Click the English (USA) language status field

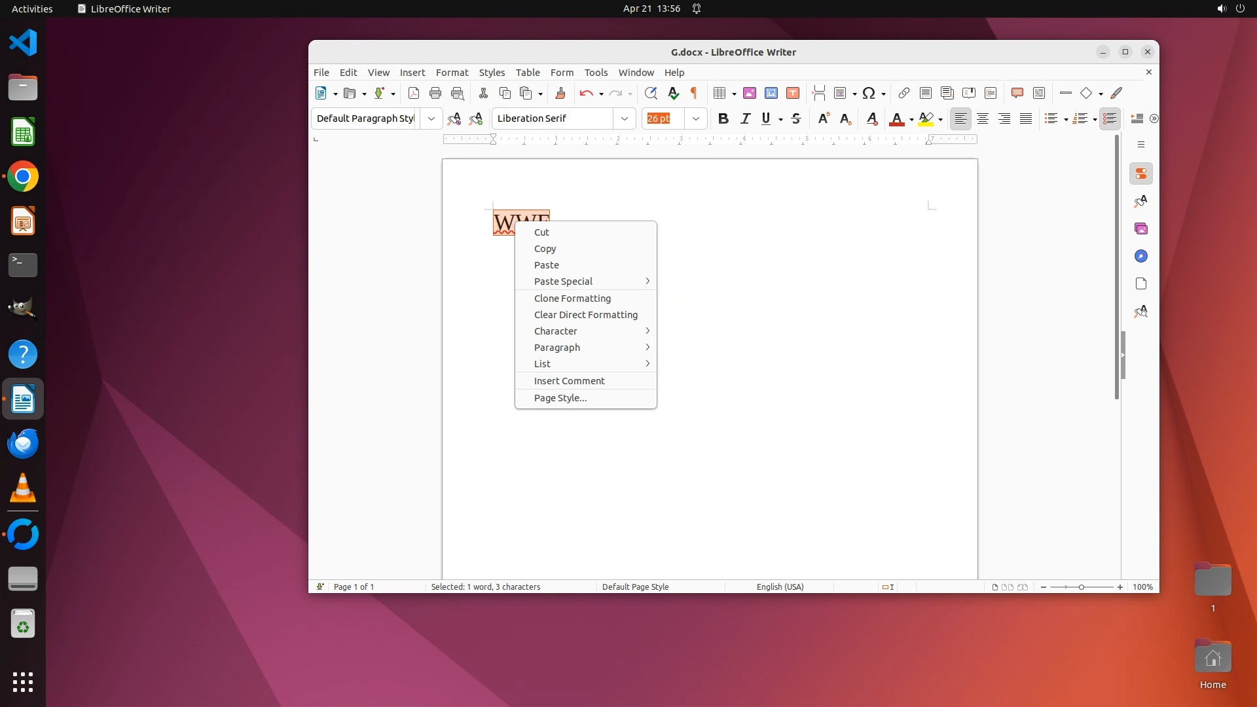780,587
